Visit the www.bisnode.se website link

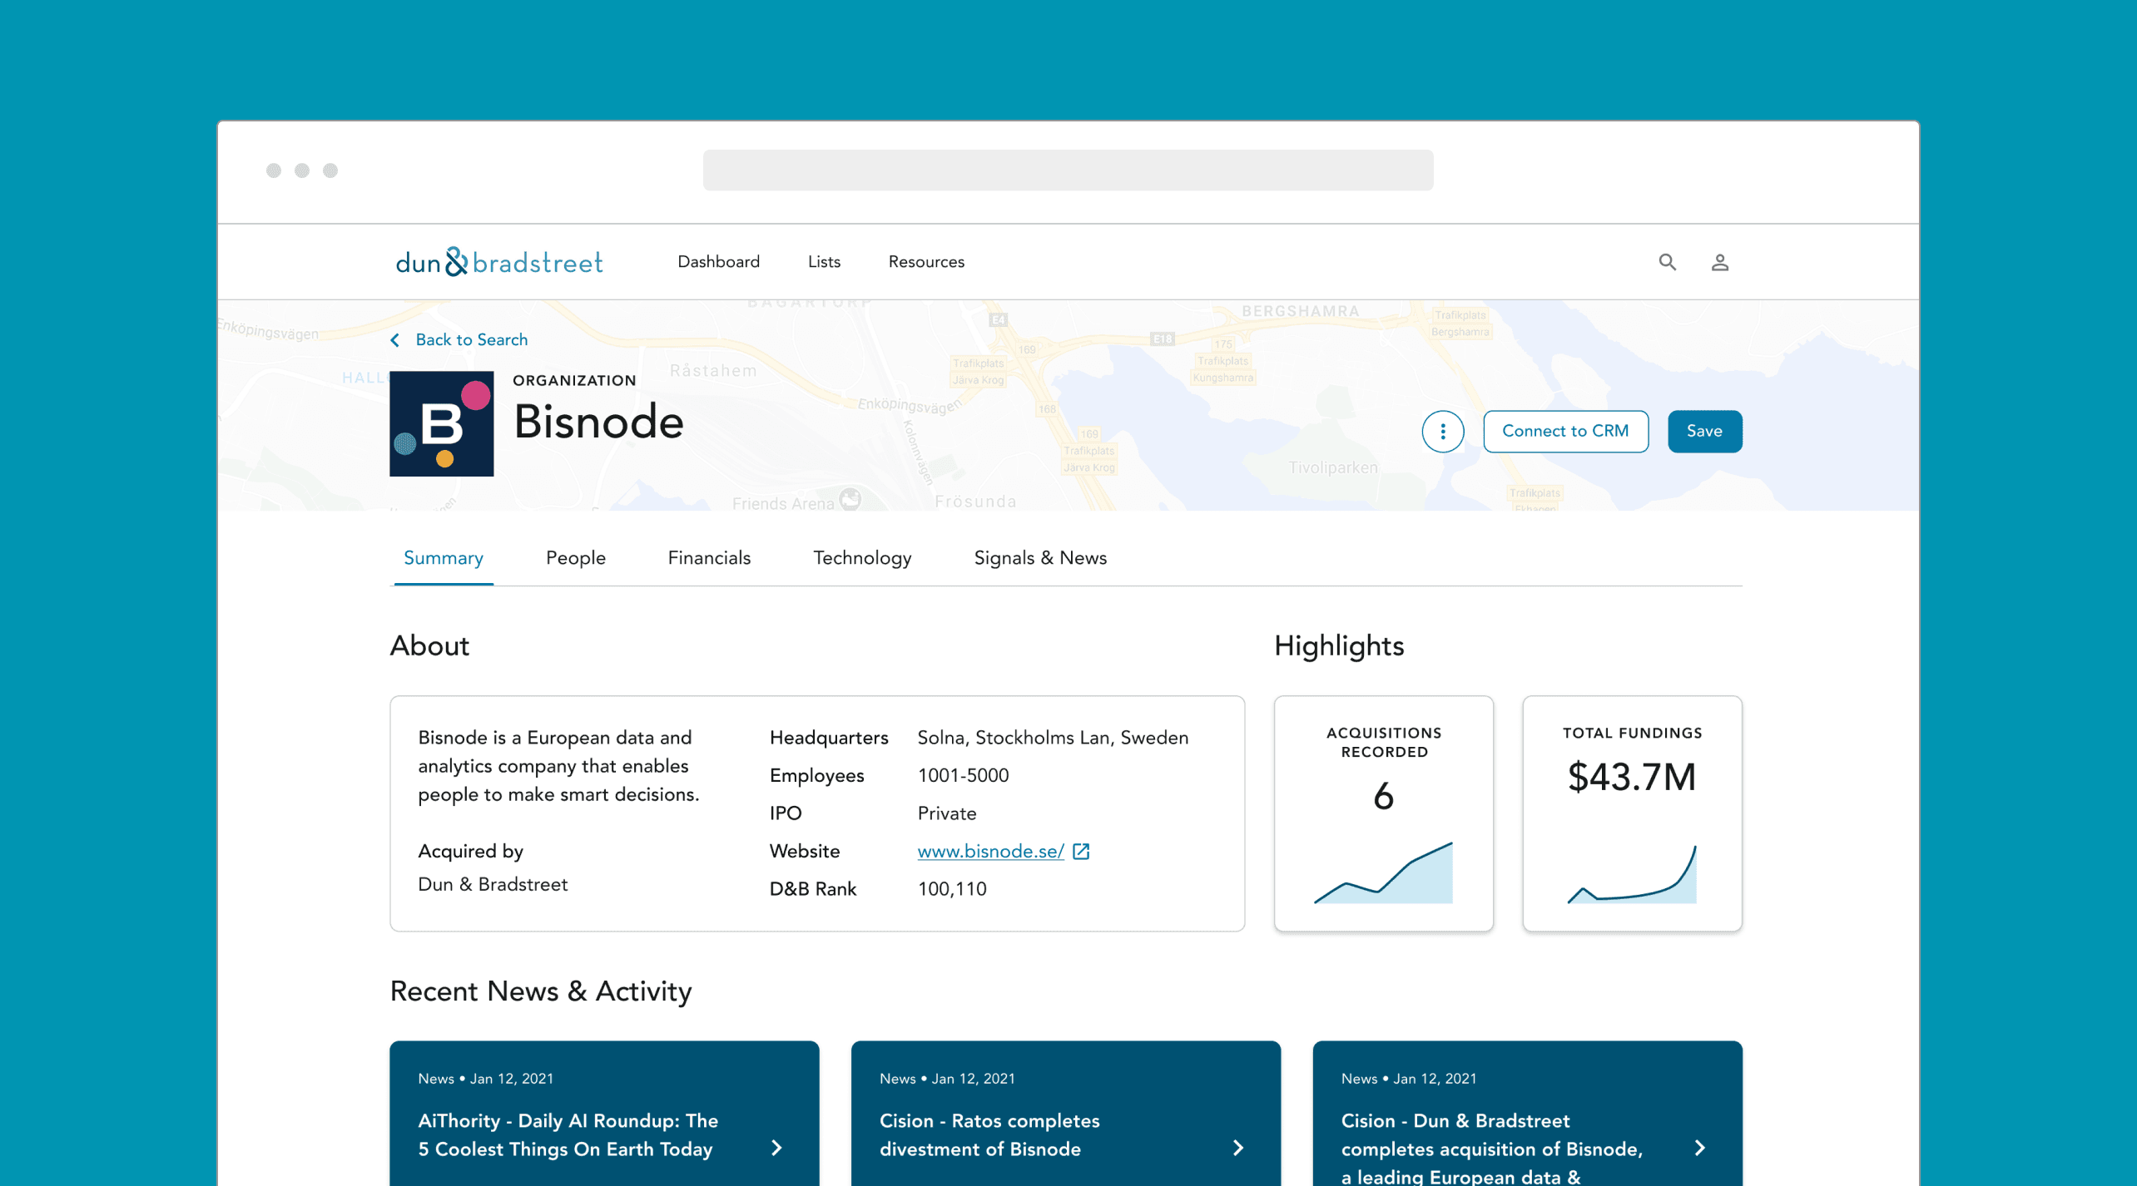click(x=990, y=851)
